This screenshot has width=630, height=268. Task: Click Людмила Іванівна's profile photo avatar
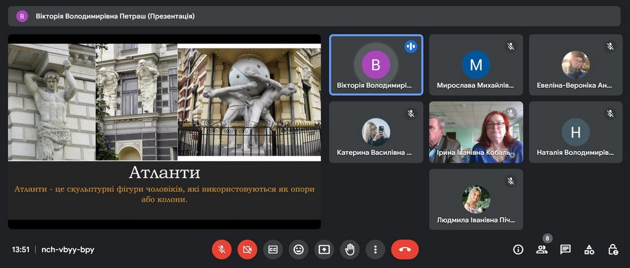(476, 199)
